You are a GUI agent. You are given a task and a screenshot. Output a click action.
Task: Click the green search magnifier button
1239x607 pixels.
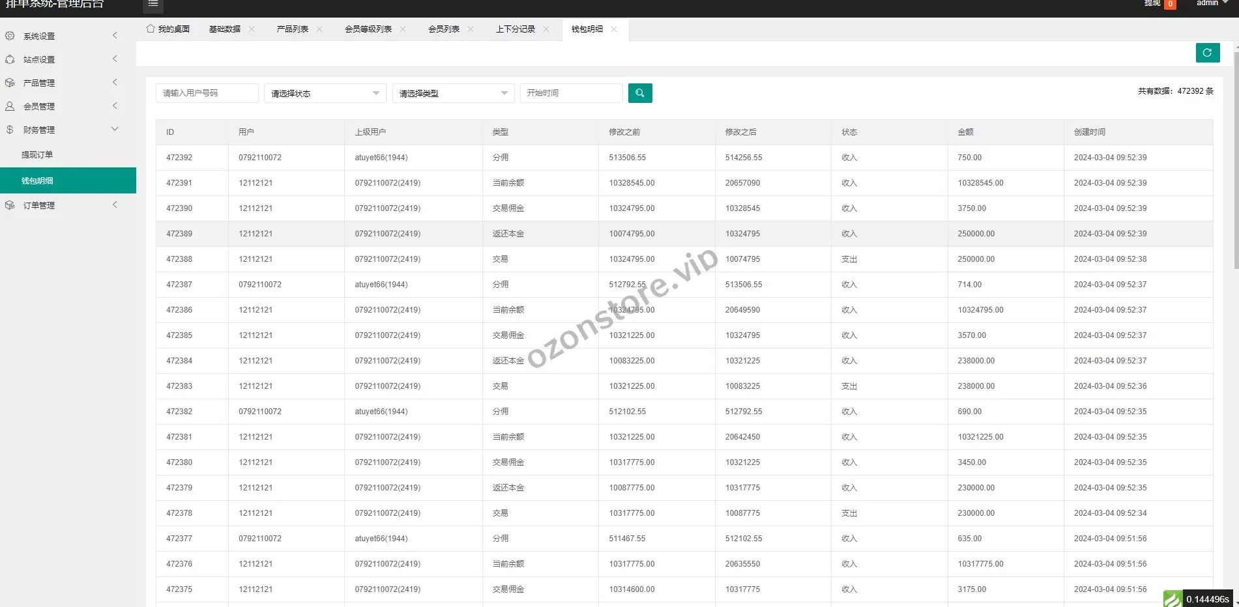[x=639, y=93]
